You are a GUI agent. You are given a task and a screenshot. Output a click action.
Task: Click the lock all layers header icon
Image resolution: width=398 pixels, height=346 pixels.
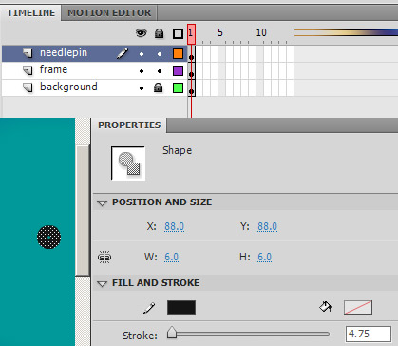point(159,33)
